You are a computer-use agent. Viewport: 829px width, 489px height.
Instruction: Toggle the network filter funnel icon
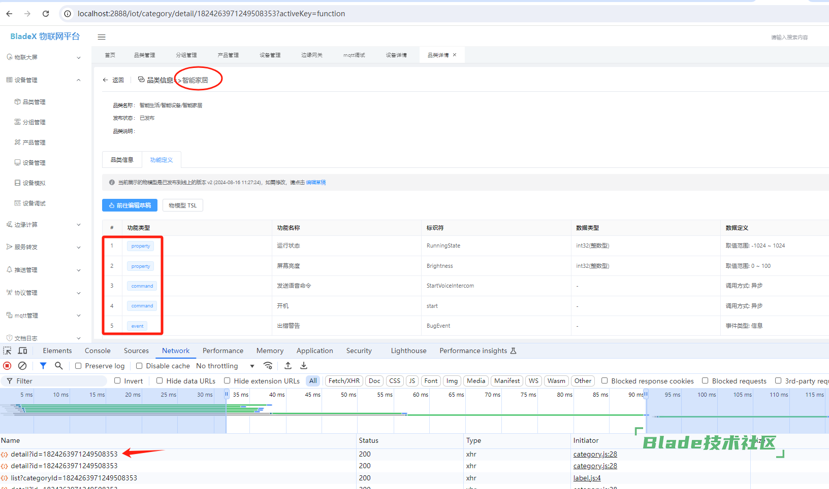pos(43,366)
